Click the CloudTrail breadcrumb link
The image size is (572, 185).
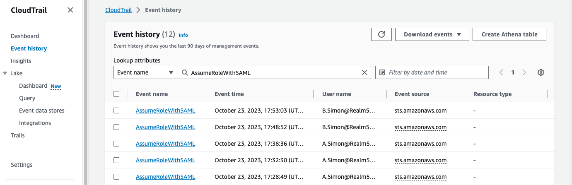click(x=118, y=10)
